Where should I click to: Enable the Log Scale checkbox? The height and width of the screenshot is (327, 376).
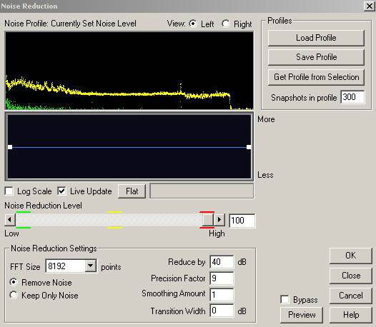pos(9,191)
